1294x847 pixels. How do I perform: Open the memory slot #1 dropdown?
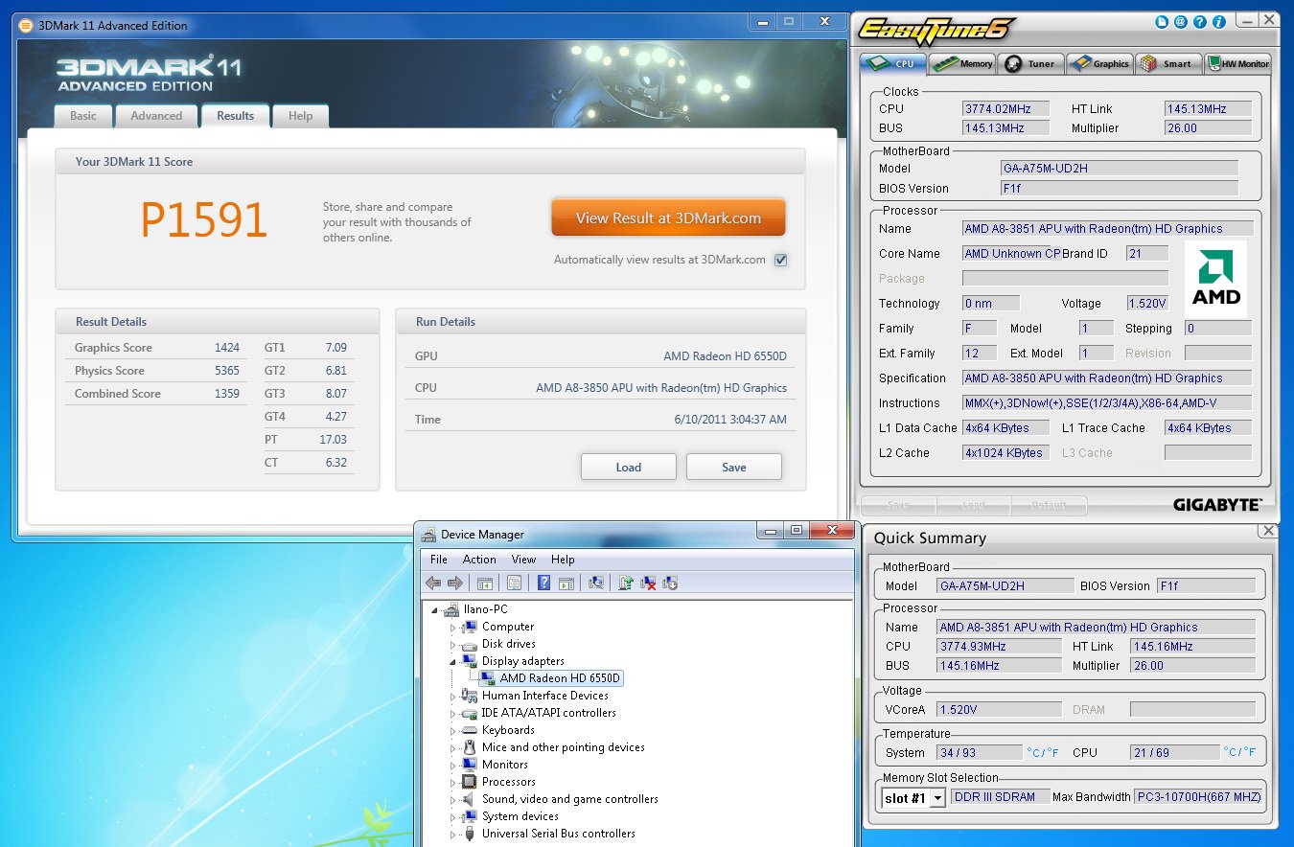coord(936,797)
